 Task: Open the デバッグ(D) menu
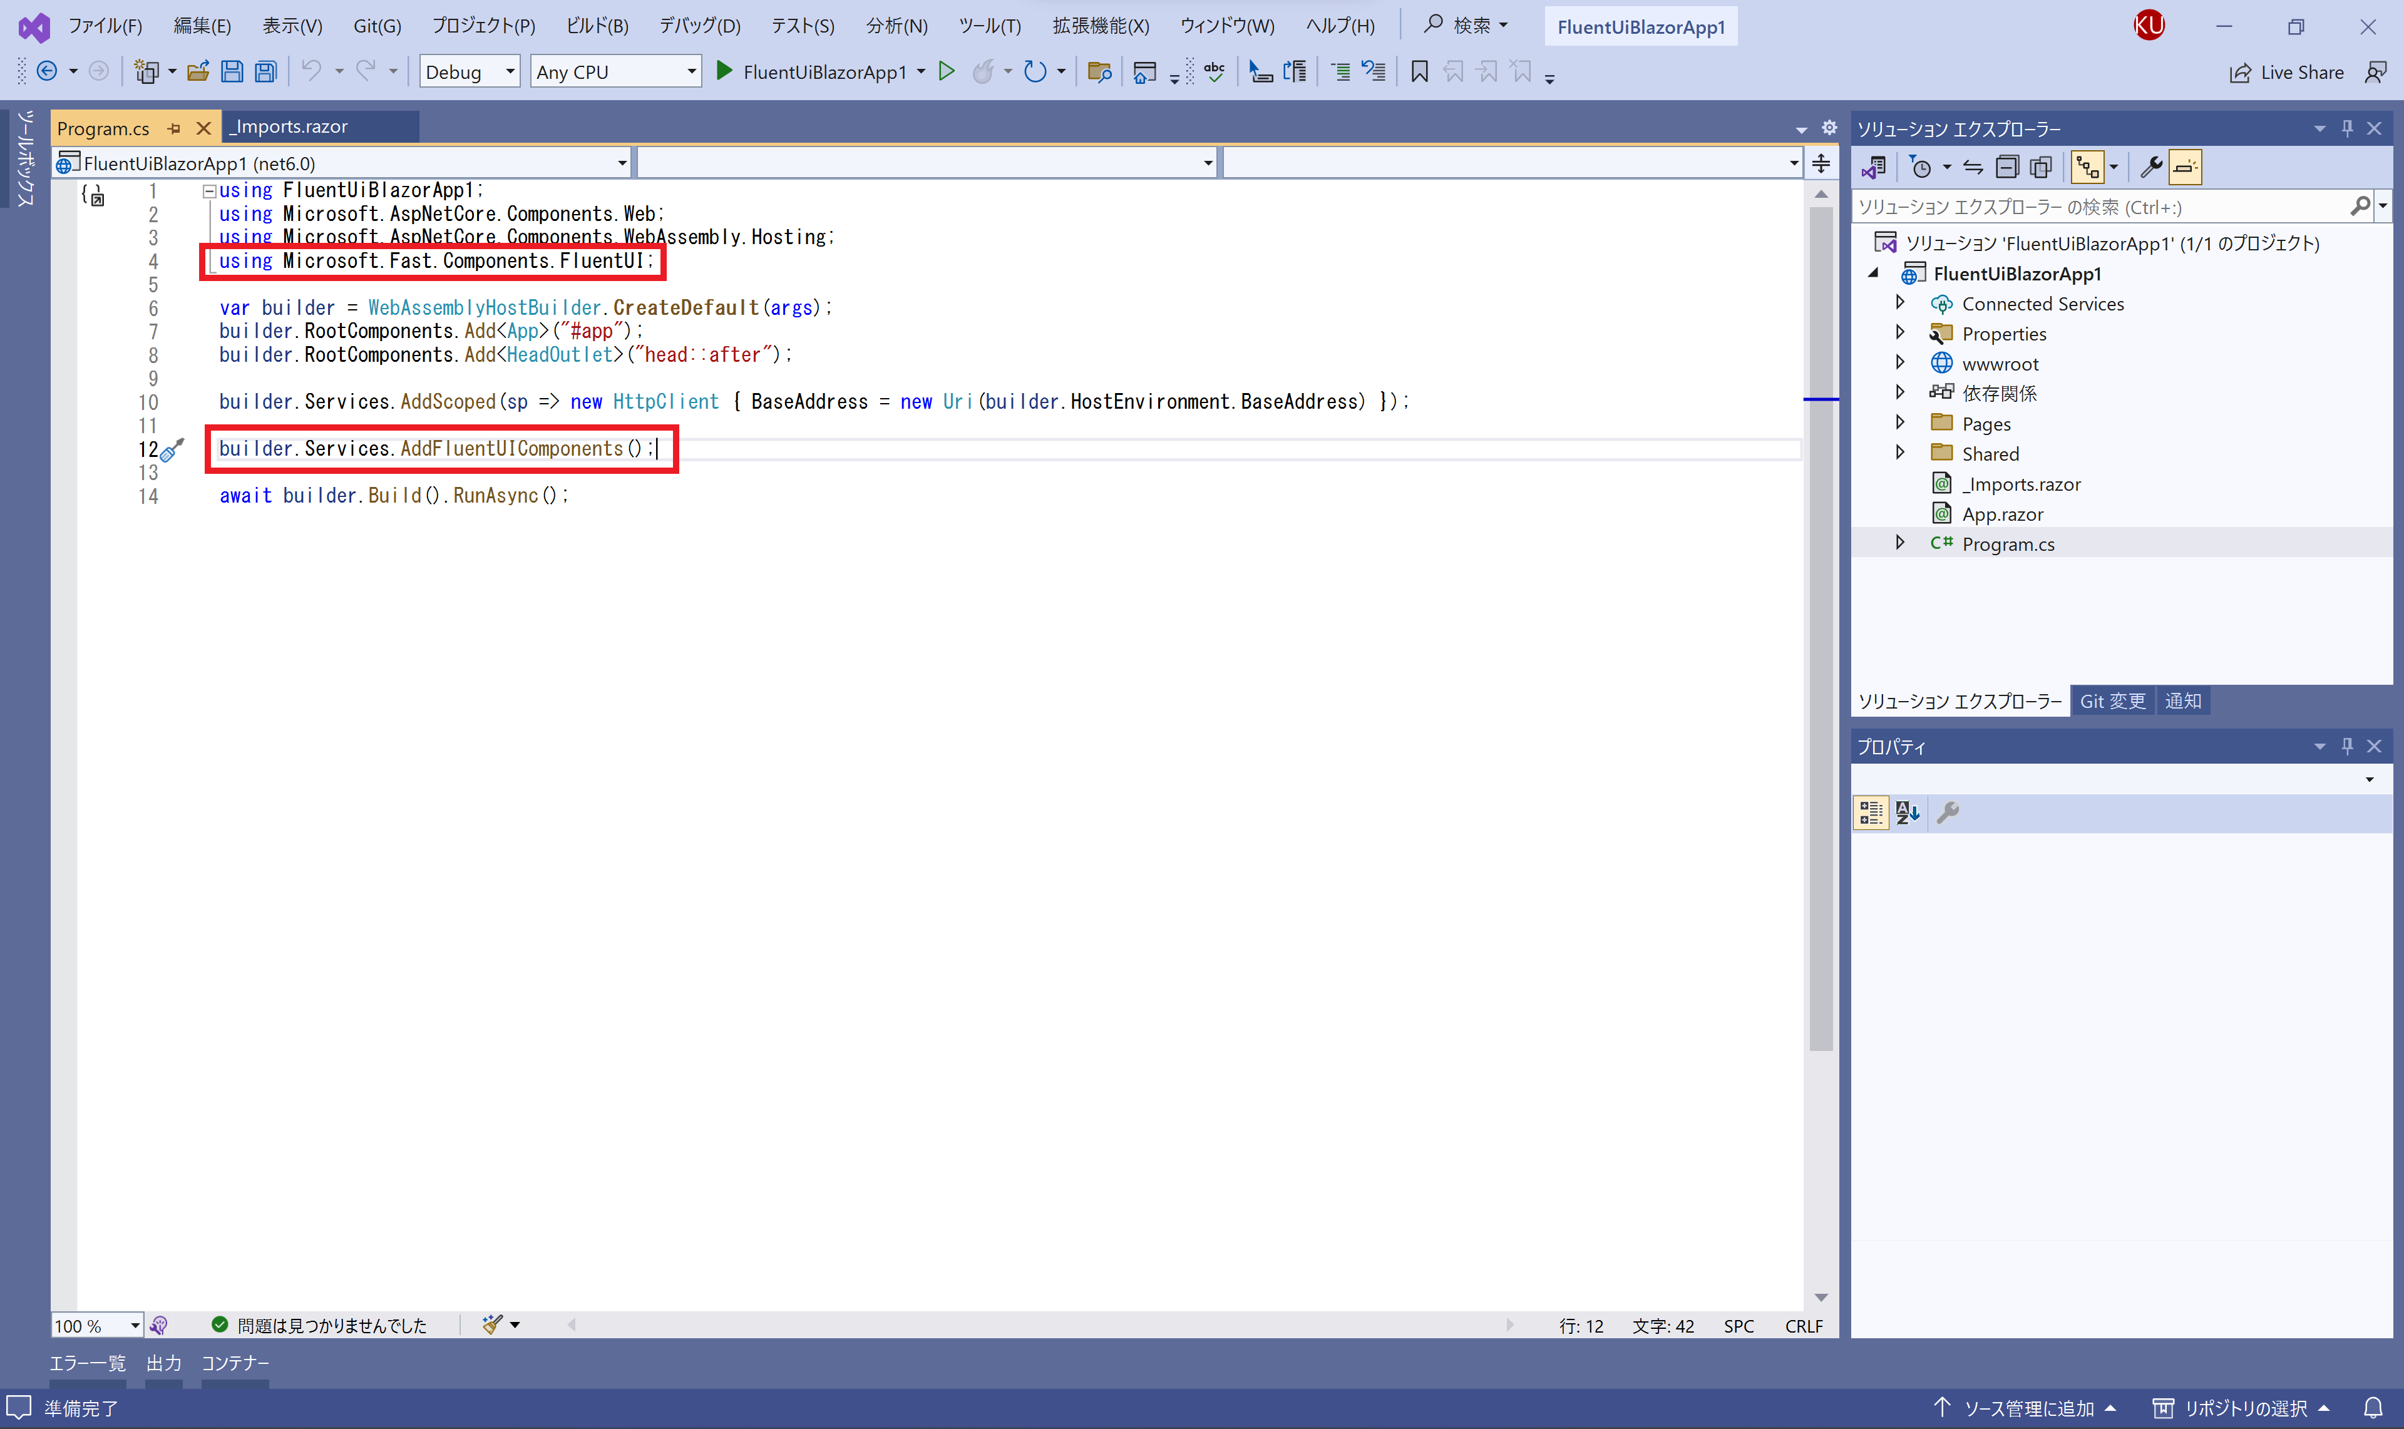pos(699,26)
